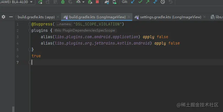Click Git Update Project blue arrow

[133, 2]
